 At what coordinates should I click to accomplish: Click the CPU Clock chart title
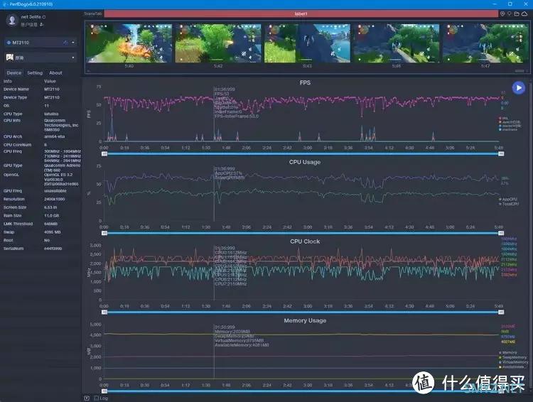click(305, 241)
